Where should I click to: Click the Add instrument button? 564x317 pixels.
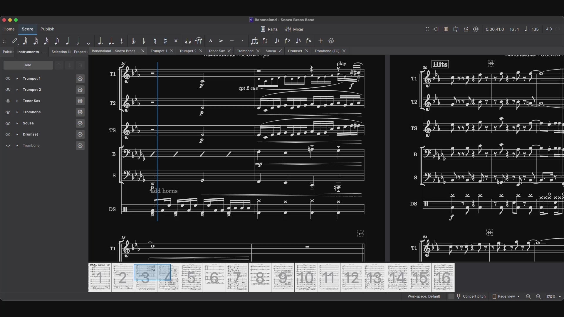click(28, 65)
